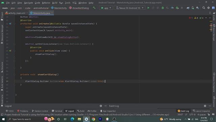Click the onCreate override gutter icon
The width and height of the screenshot is (216, 122).
pyautogui.click(x=10, y=24)
